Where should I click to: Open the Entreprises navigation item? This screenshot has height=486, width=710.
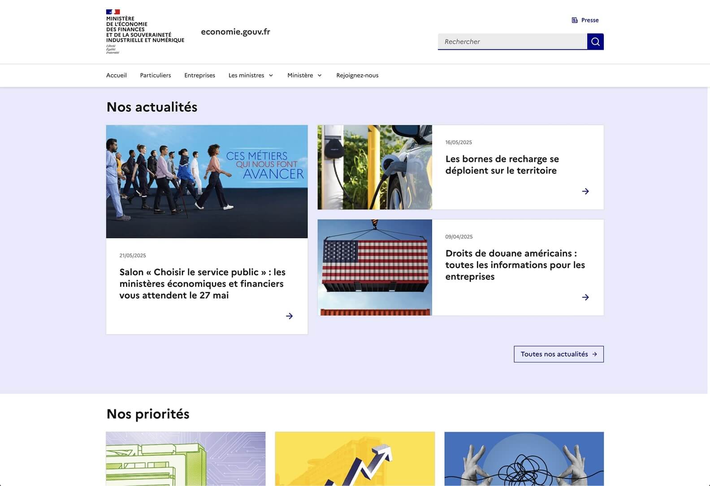pos(199,75)
